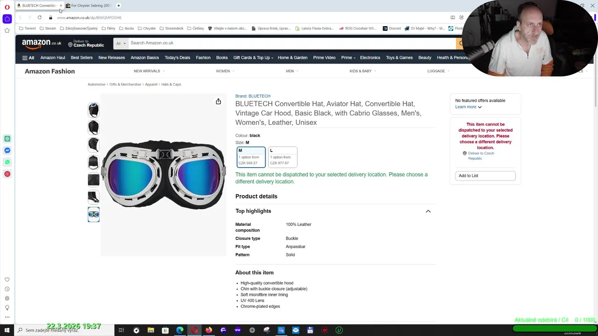Open the Discord bookmark
The image size is (598, 336).
[392, 28]
